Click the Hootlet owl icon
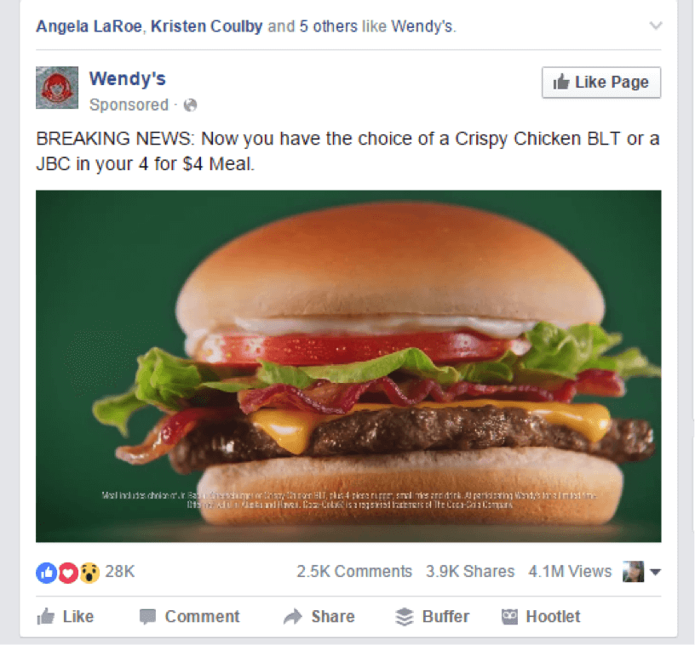Image resolution: width=695 pixels, height=645 pixels. pos(509,617)
